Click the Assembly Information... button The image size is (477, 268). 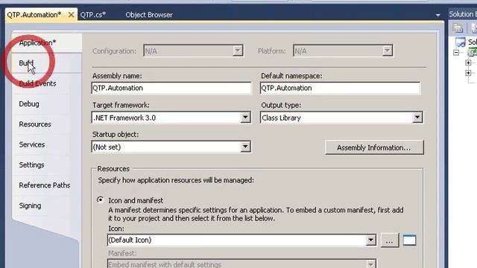(374, 147)
